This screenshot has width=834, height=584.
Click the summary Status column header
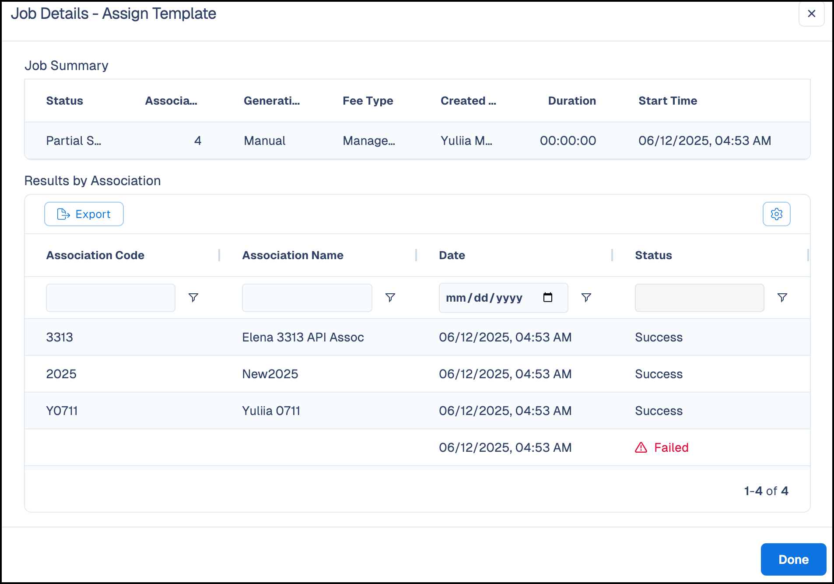pyautogui.click(x=64, y=101)
